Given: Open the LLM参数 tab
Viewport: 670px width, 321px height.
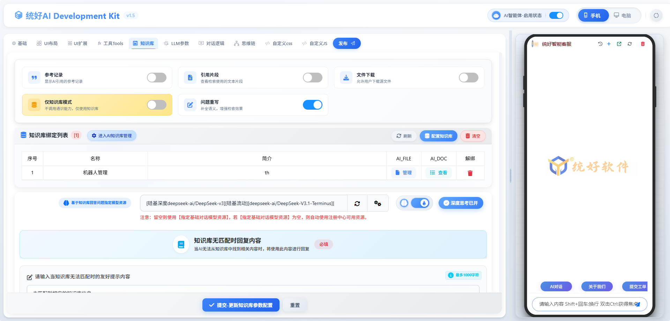Looking at the screenshot, I should (x=177, y=43).
